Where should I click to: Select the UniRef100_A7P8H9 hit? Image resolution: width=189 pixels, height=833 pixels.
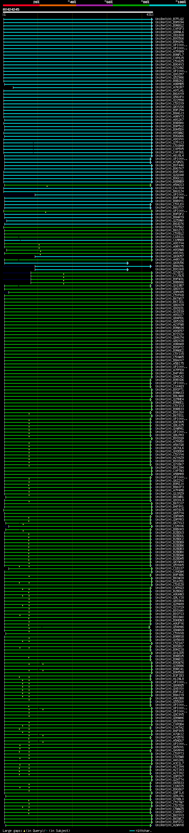[x=170, y=52]
